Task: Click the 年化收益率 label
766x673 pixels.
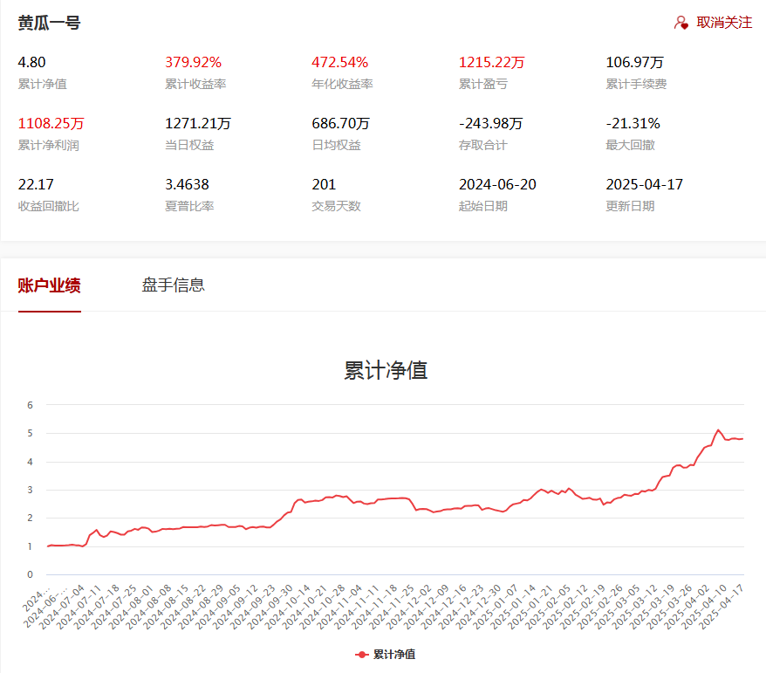Action: 343,84
